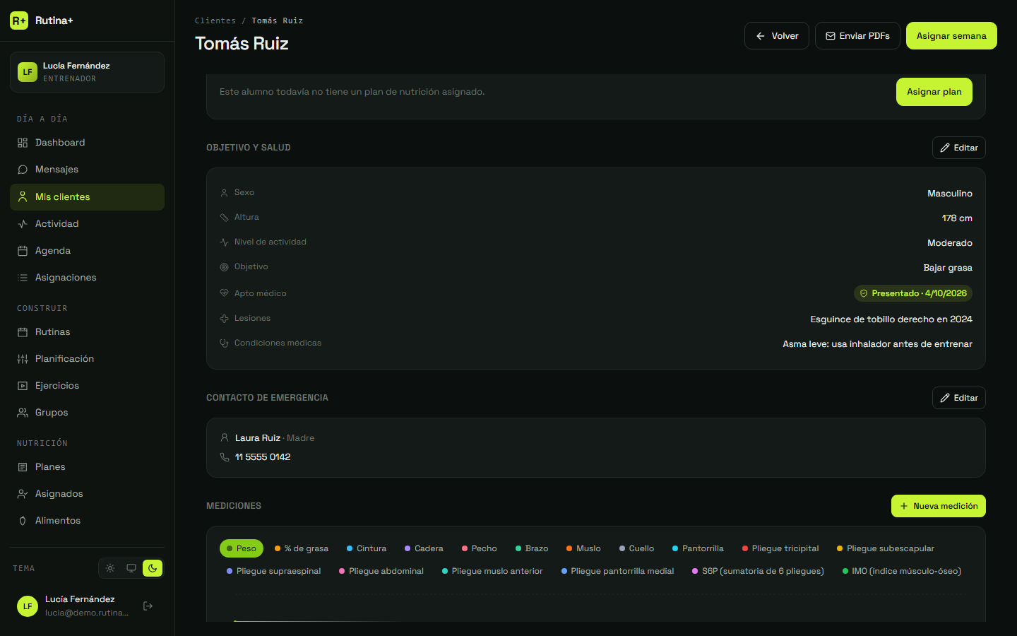Open the Actividad page
This screenshot has height=636, width=1017.
coord(87,224)
